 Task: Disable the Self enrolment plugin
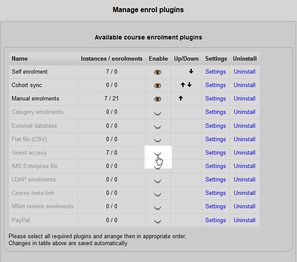158,72
